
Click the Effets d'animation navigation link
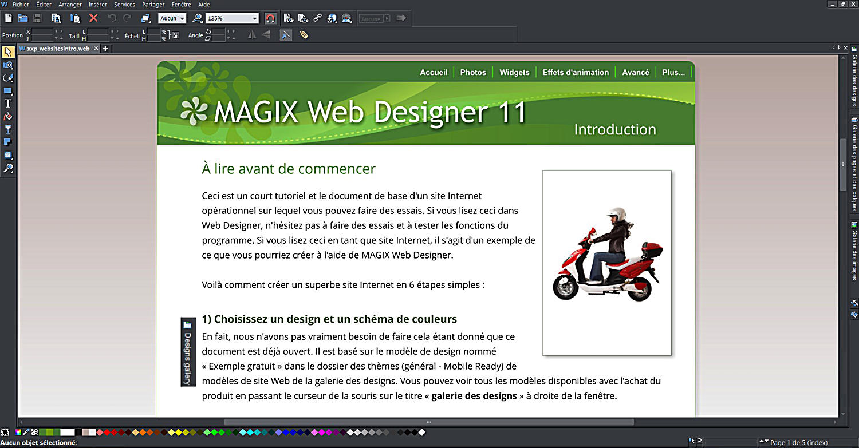click(576, 72)
